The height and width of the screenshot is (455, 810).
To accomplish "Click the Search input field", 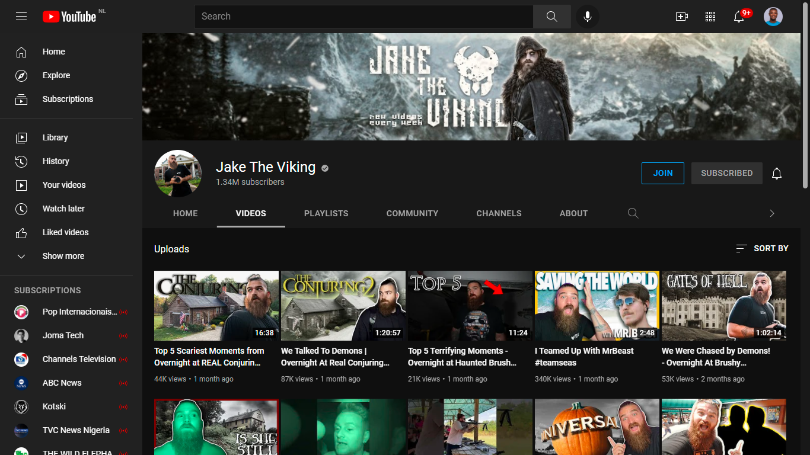I will click(363, 17).
